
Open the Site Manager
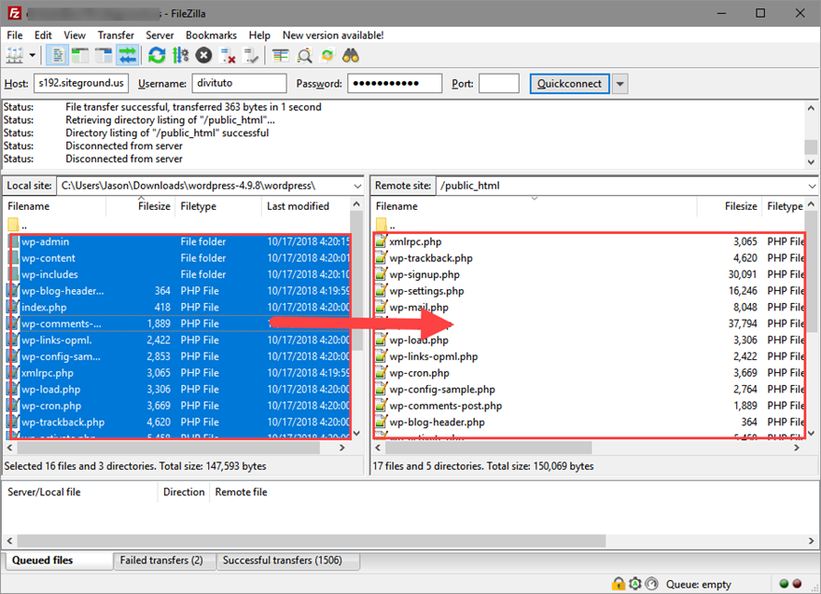[14, 55]
